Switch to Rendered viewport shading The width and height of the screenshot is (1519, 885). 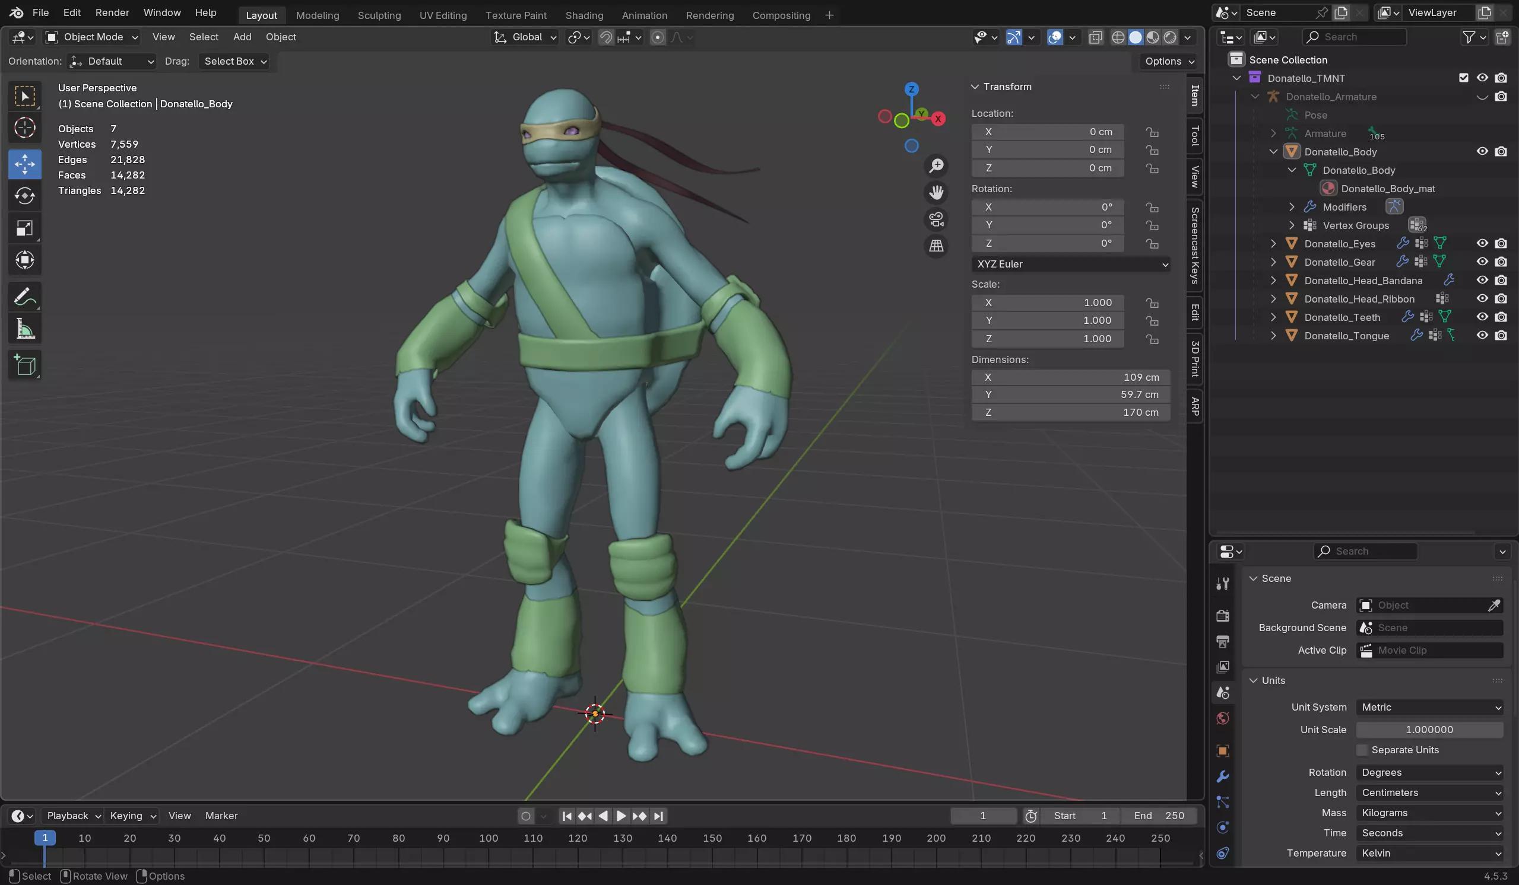coord(1170,37)
